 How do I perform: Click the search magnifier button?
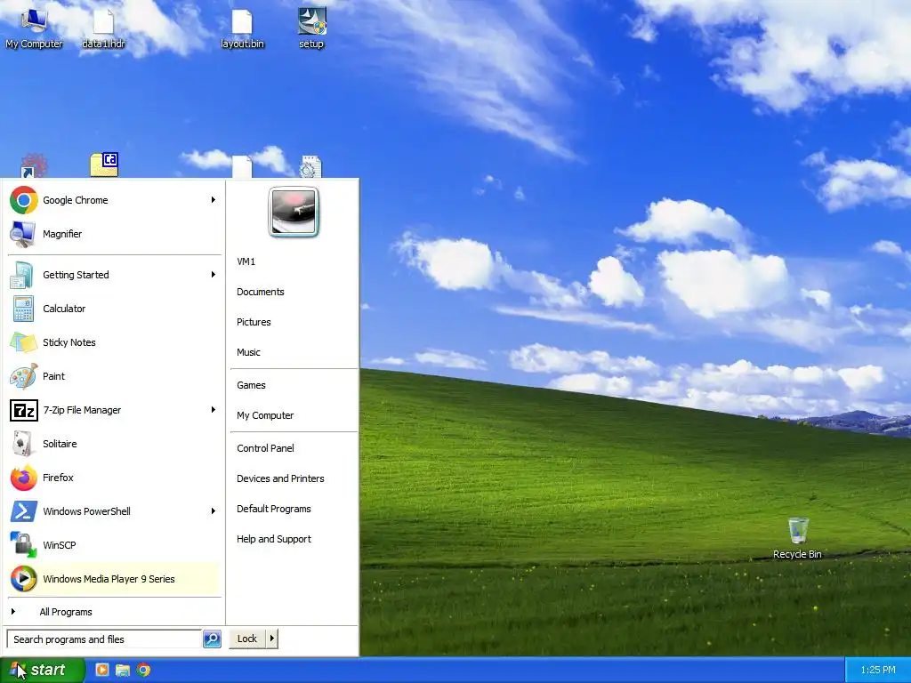pos(212,639)
